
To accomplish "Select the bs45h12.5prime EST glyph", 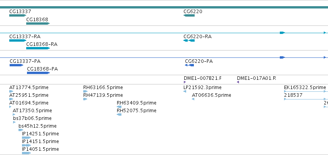I will tap(21, 130).
